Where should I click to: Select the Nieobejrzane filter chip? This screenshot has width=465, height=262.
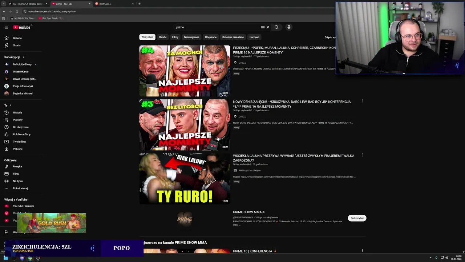(x=191, y=37)
